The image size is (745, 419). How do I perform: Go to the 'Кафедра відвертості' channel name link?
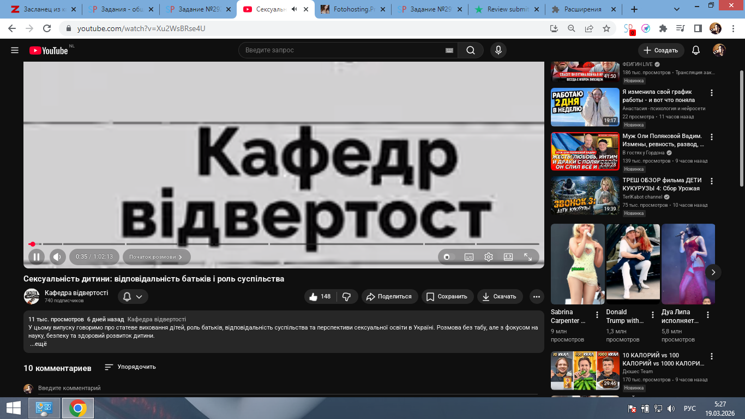(x=76, y=293)
